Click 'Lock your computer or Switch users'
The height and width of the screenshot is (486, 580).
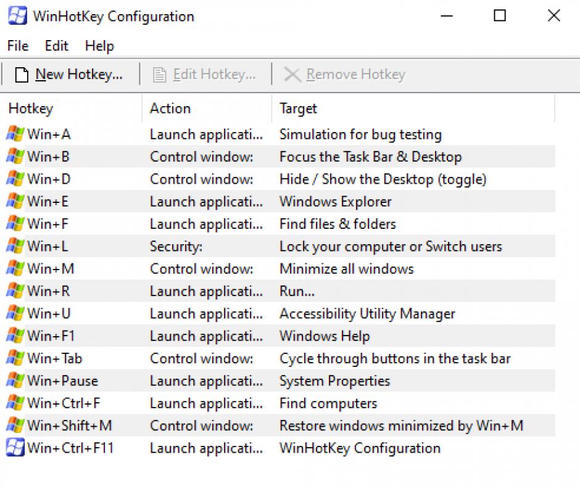(391, 247)
